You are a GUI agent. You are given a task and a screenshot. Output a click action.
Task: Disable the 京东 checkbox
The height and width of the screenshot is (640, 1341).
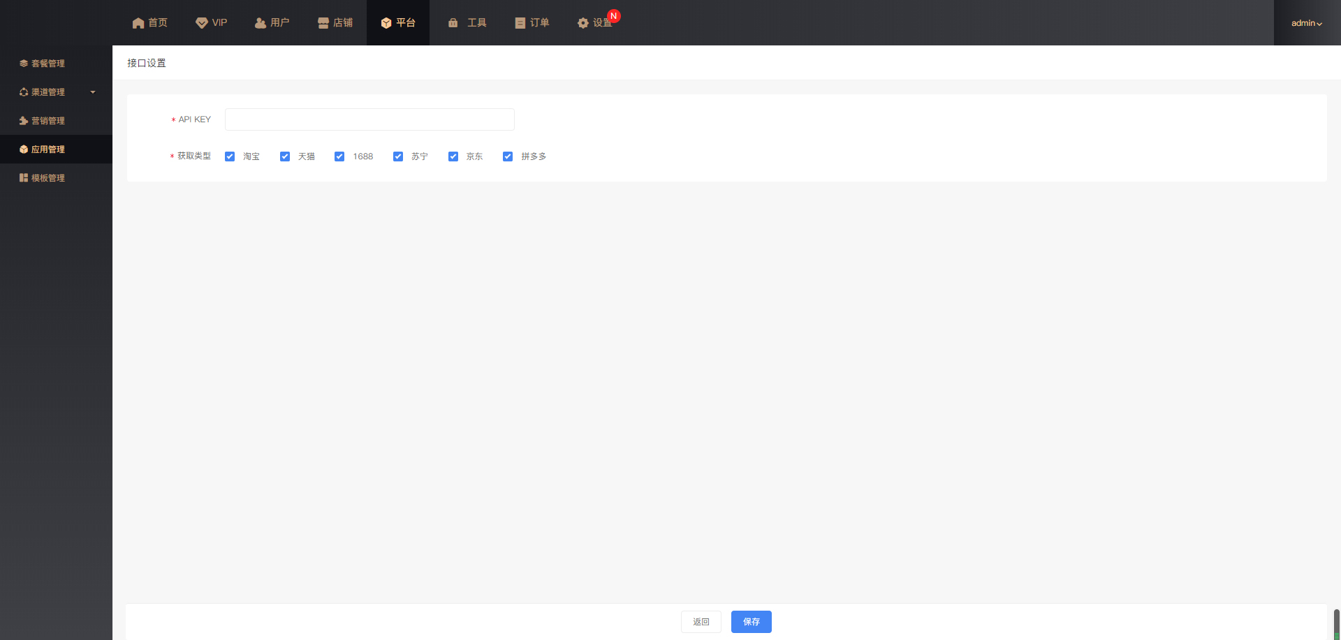pyautogui.click(x=453, y=157)
